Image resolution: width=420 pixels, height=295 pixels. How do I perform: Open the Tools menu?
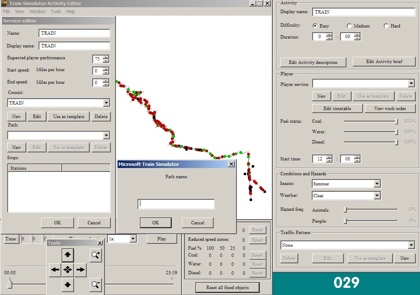(x=56, y=11)
